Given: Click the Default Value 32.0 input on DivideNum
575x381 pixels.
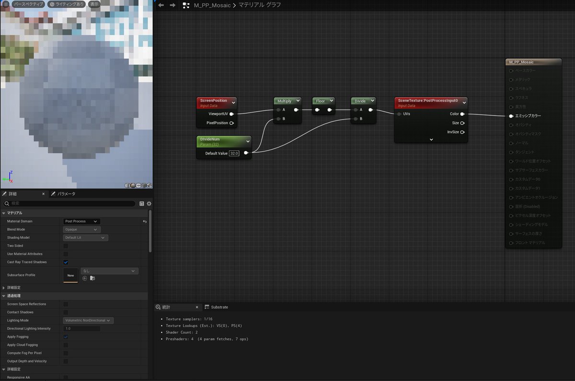Looking at the screenshot, I should coord(234,153).
